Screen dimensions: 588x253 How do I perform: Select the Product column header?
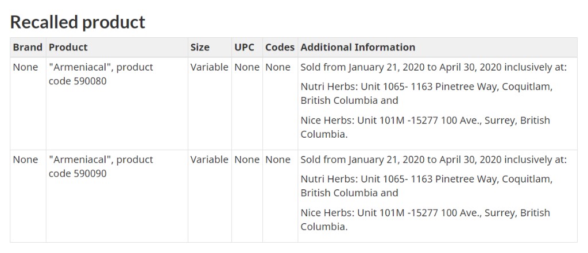pos(68,47)
